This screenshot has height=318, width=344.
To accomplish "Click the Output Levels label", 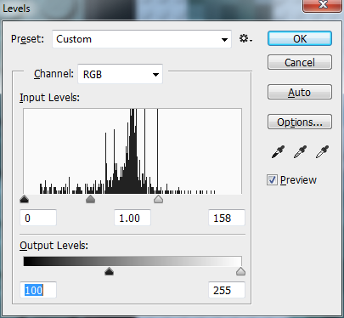I will (54, 246).
